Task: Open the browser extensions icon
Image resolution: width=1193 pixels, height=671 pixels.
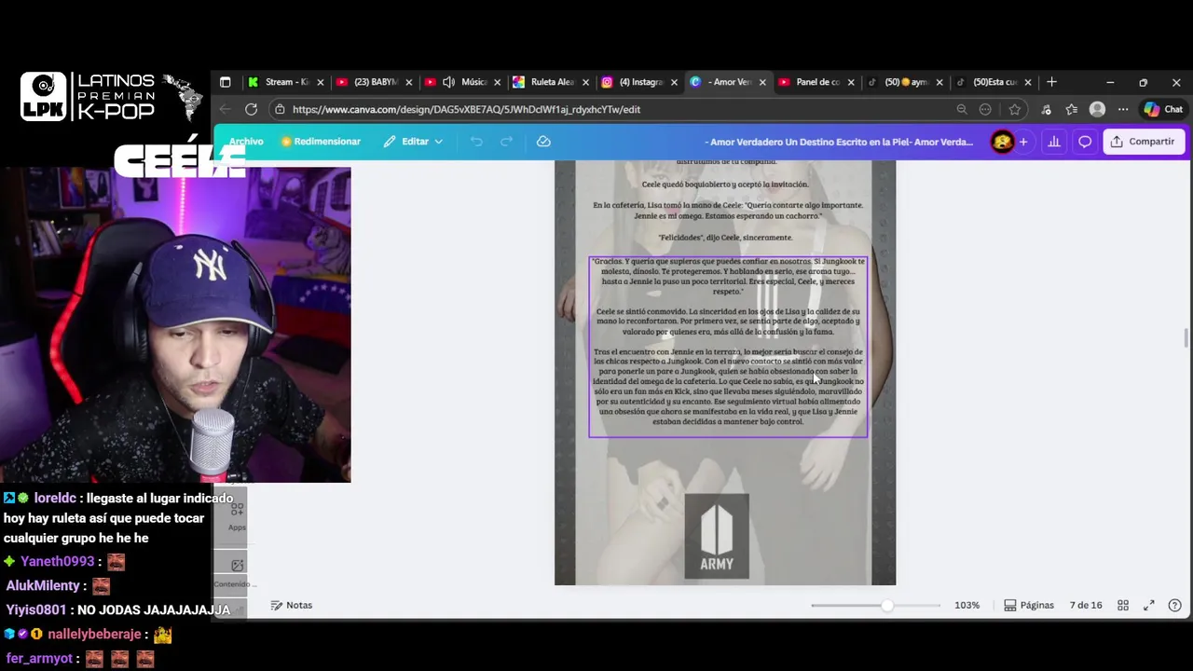Action: pos(1046,109)
